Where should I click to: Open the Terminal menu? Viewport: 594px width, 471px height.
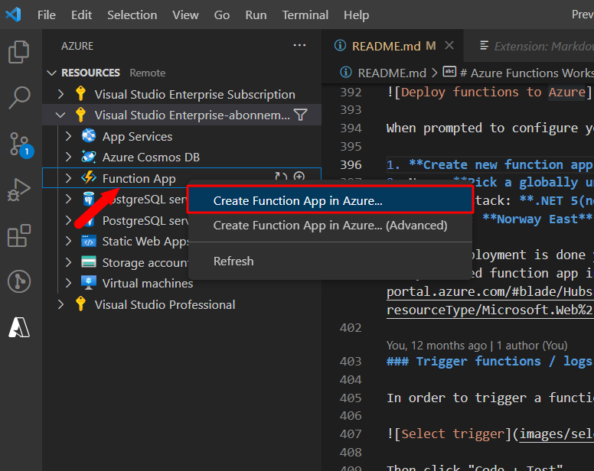click(305, 15)
